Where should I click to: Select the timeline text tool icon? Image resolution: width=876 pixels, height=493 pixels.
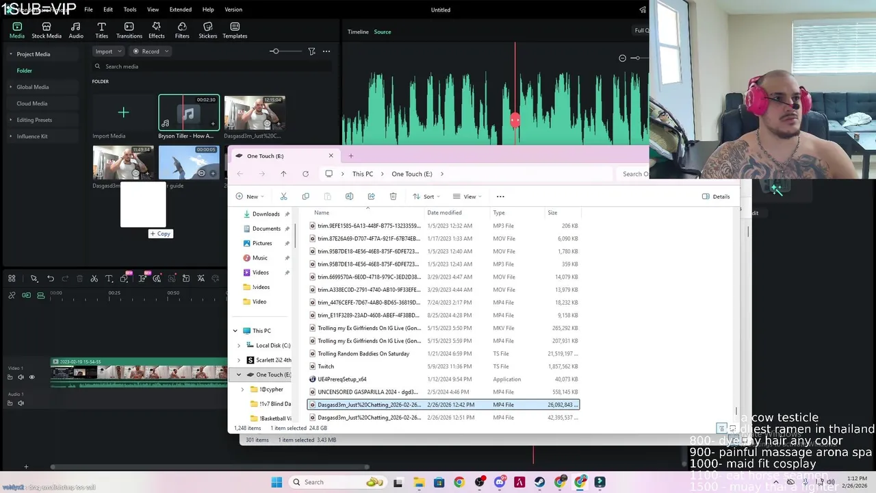109,279
